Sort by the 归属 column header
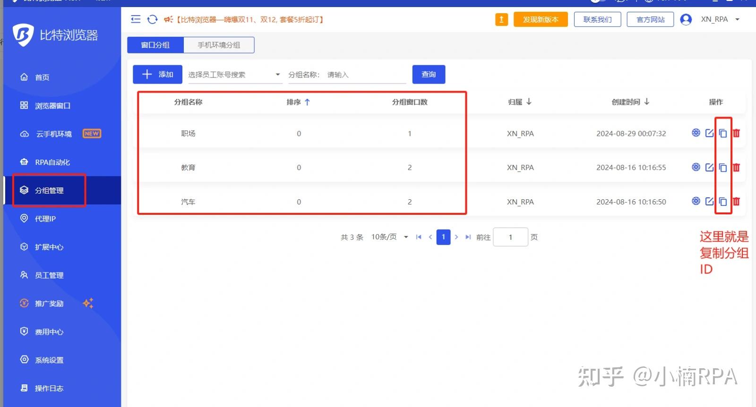 (520, 102)
